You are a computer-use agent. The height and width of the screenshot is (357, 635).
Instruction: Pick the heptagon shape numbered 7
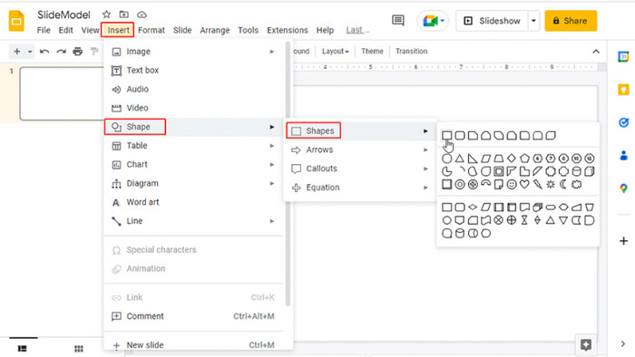click(551, 159)
